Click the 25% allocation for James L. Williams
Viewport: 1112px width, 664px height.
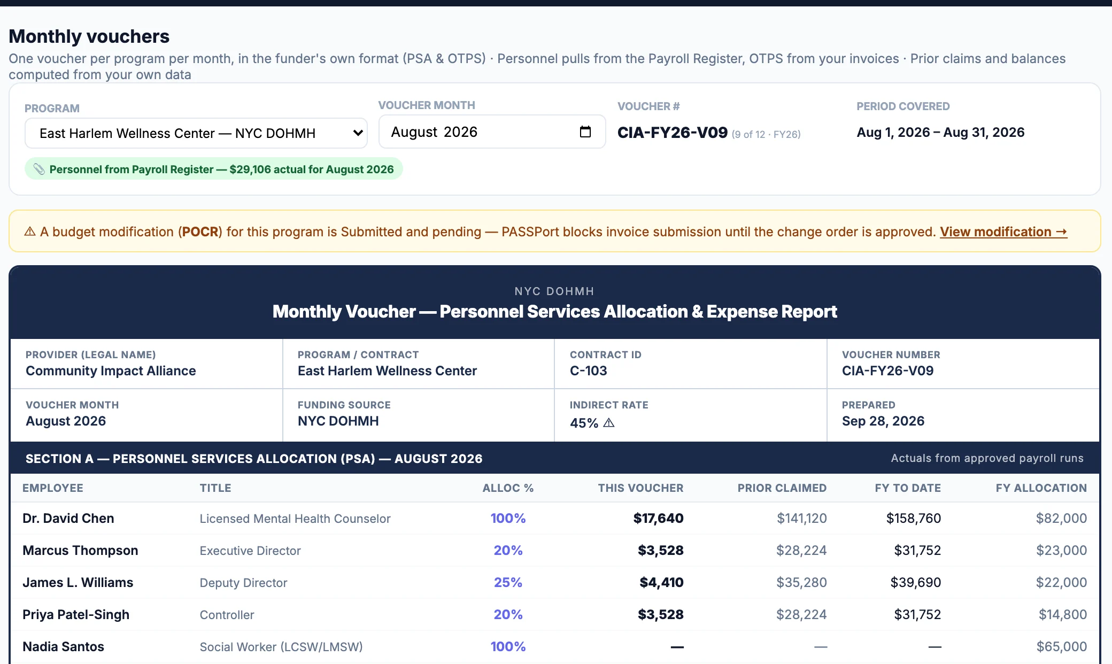[x=508, y=582]
